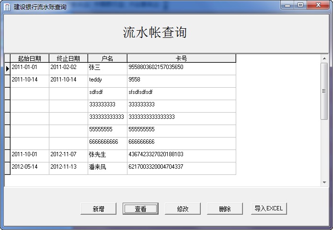Close the 建设银行流水账查询 window
Image resolution: width=333 pixels, height=230 pixels.
(318, 5)
